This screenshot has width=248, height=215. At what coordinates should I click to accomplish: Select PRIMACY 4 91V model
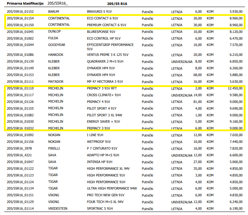pos(99,102)
